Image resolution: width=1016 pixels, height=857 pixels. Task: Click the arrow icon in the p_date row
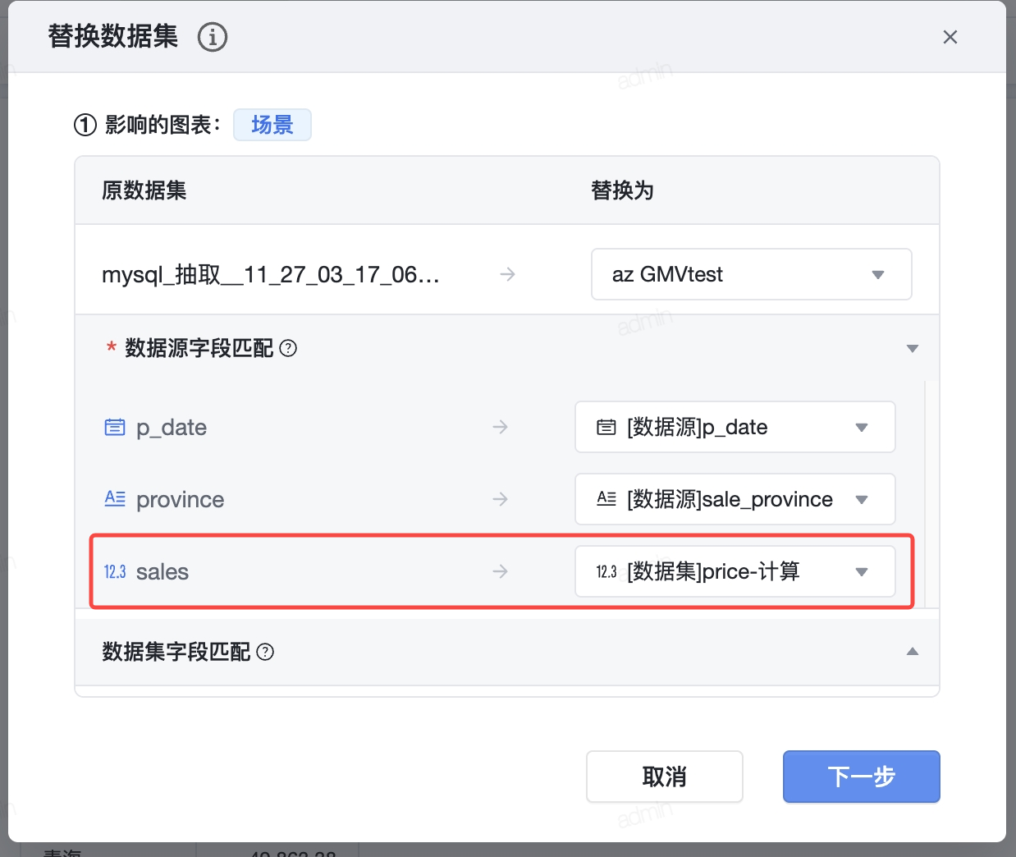(x=501, y=427)
